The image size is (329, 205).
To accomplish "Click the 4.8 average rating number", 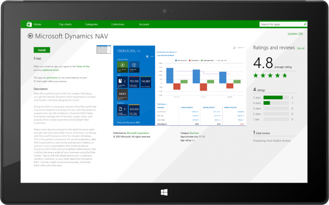I will tap(263, 63).
